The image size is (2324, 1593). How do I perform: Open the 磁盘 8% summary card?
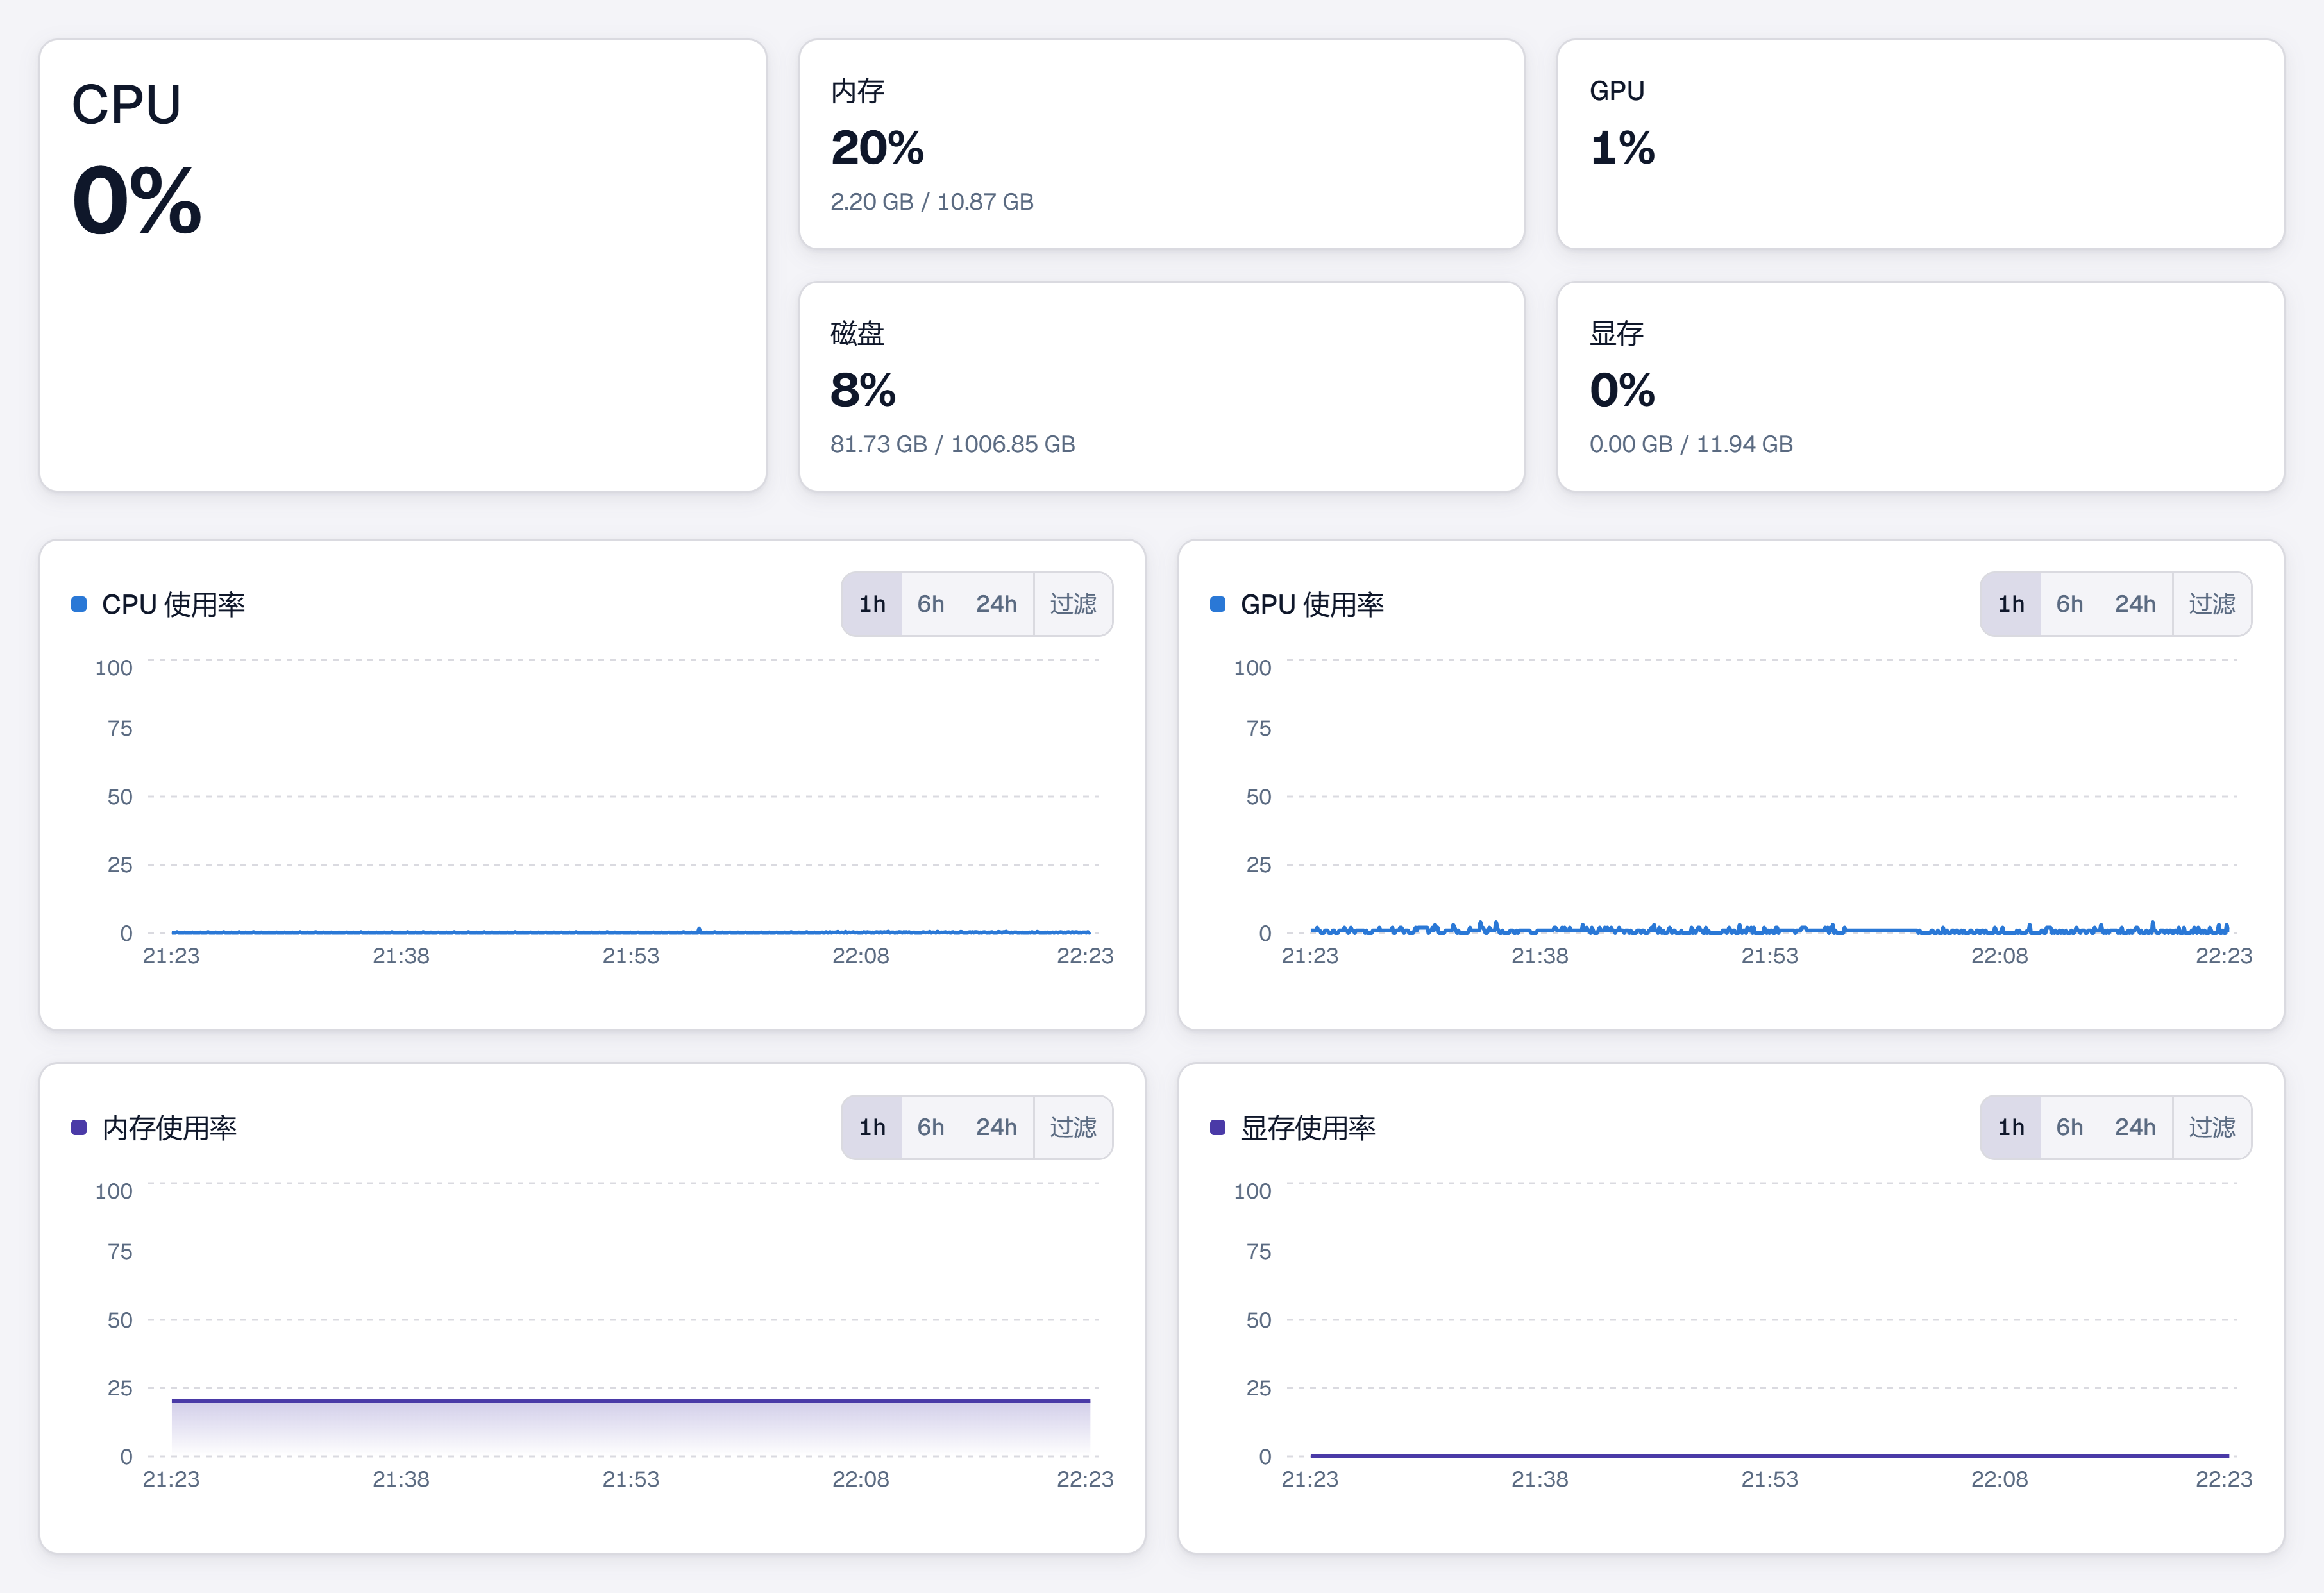tap(1162, 386)
